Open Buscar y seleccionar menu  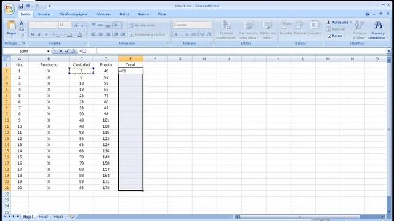[x=377, y=30]
